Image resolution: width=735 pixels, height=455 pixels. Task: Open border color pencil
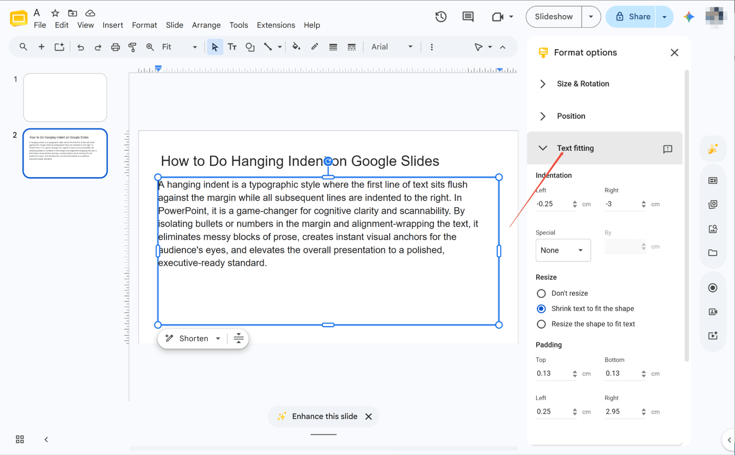(315, 47)
